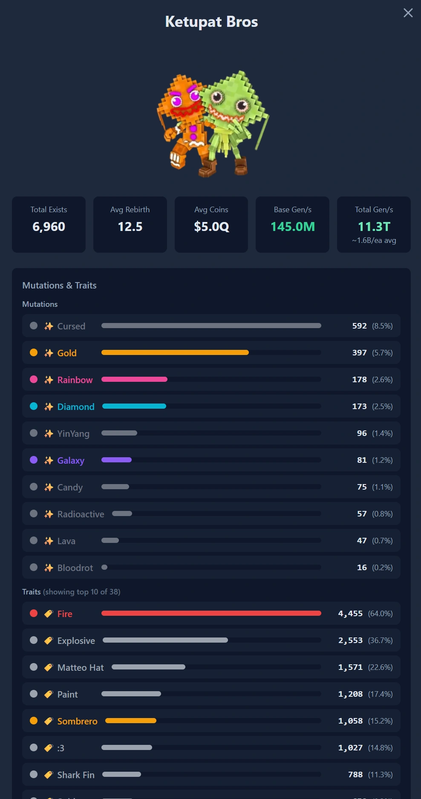Select the pink Rainbow color dot
This screenshot has width=421, height=799.
tap(34, 379)
